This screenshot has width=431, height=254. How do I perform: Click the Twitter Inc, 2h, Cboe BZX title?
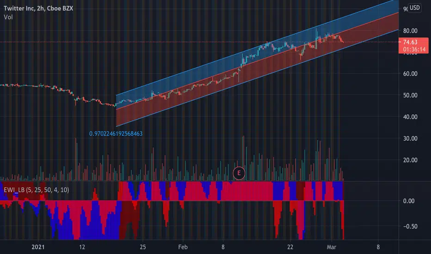point(38,8)
